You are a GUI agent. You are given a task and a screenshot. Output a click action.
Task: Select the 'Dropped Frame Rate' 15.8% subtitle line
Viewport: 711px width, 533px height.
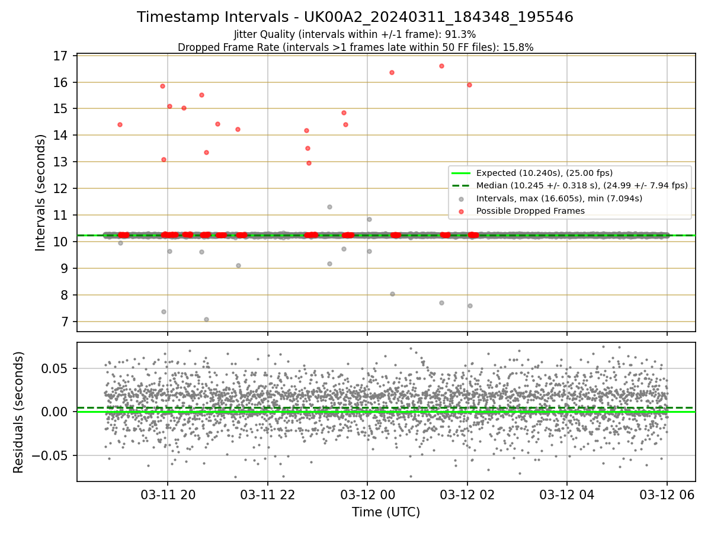click(x=355, y=47)
